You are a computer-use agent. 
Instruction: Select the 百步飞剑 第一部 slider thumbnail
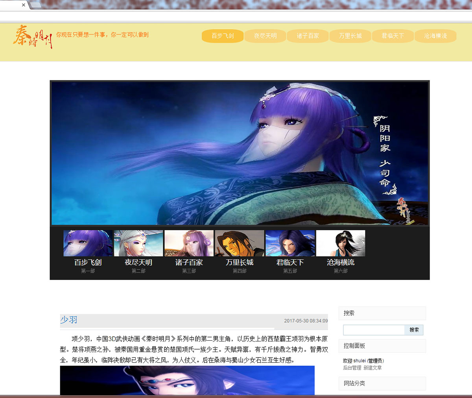pyautogui.click(x=88, y=243)
